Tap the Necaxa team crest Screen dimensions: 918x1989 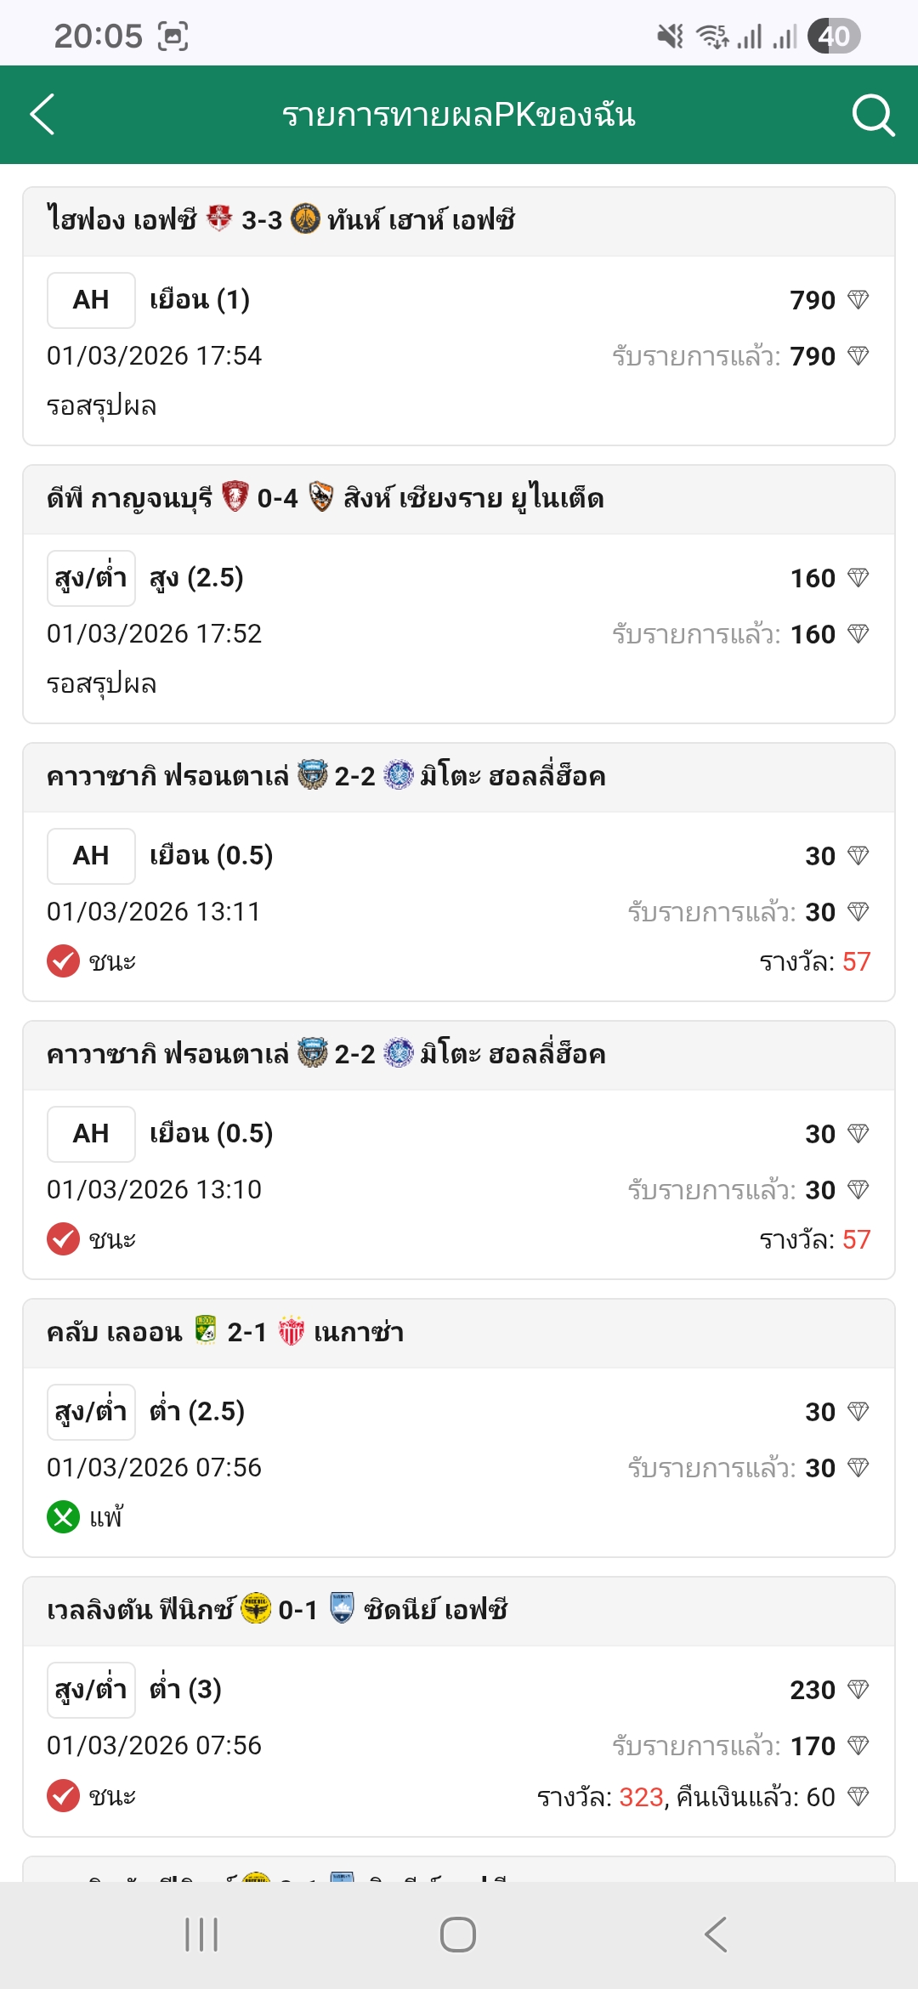tap(291, 1330)
